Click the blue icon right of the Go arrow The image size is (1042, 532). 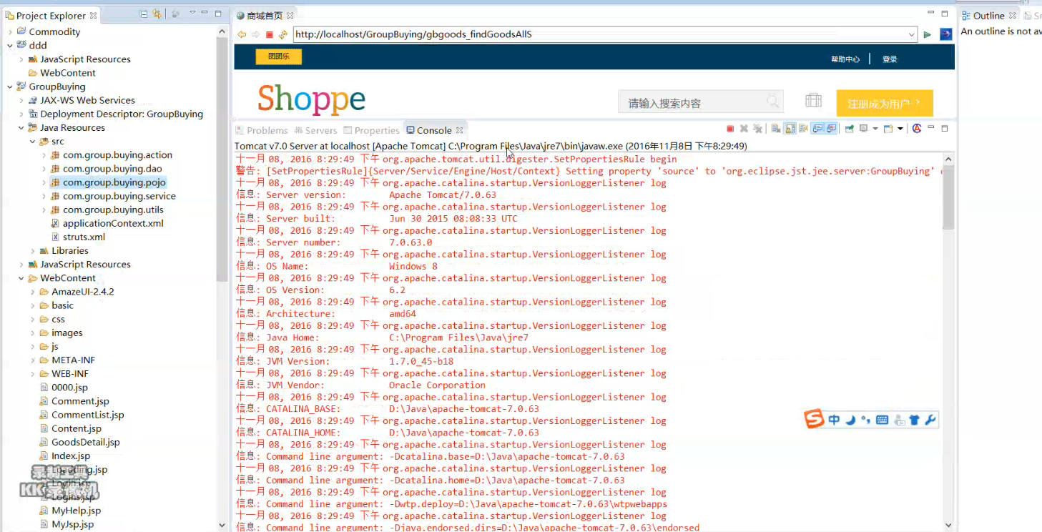coord(945,34)
